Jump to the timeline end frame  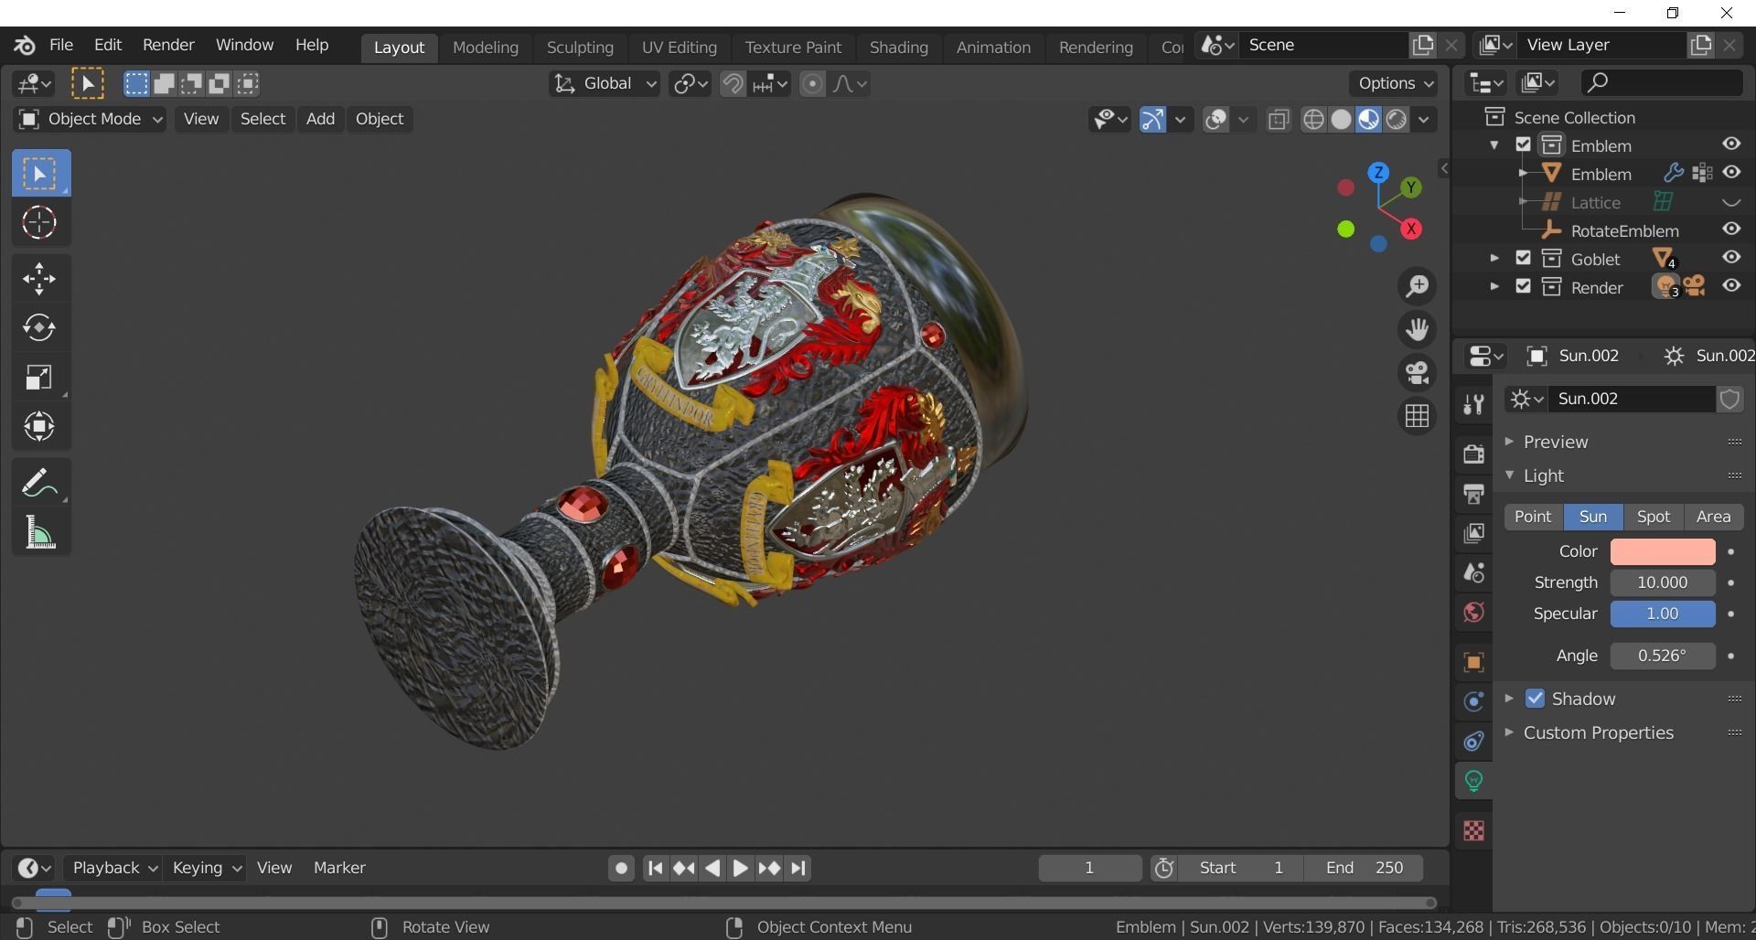798,869
